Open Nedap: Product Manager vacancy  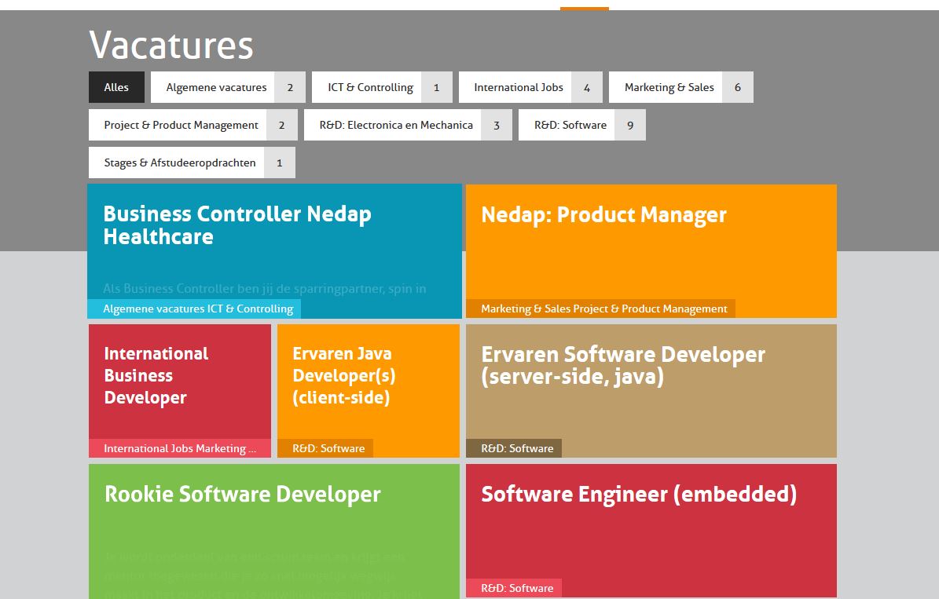(x=651, y=251)
